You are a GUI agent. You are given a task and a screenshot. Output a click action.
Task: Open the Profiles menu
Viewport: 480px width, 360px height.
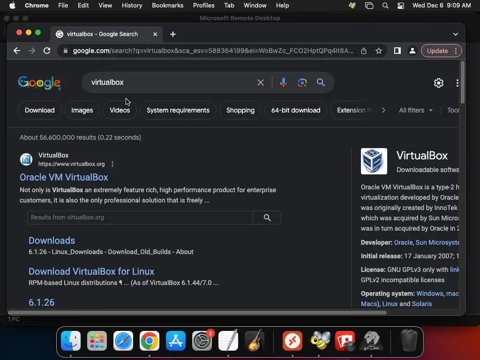203,6
